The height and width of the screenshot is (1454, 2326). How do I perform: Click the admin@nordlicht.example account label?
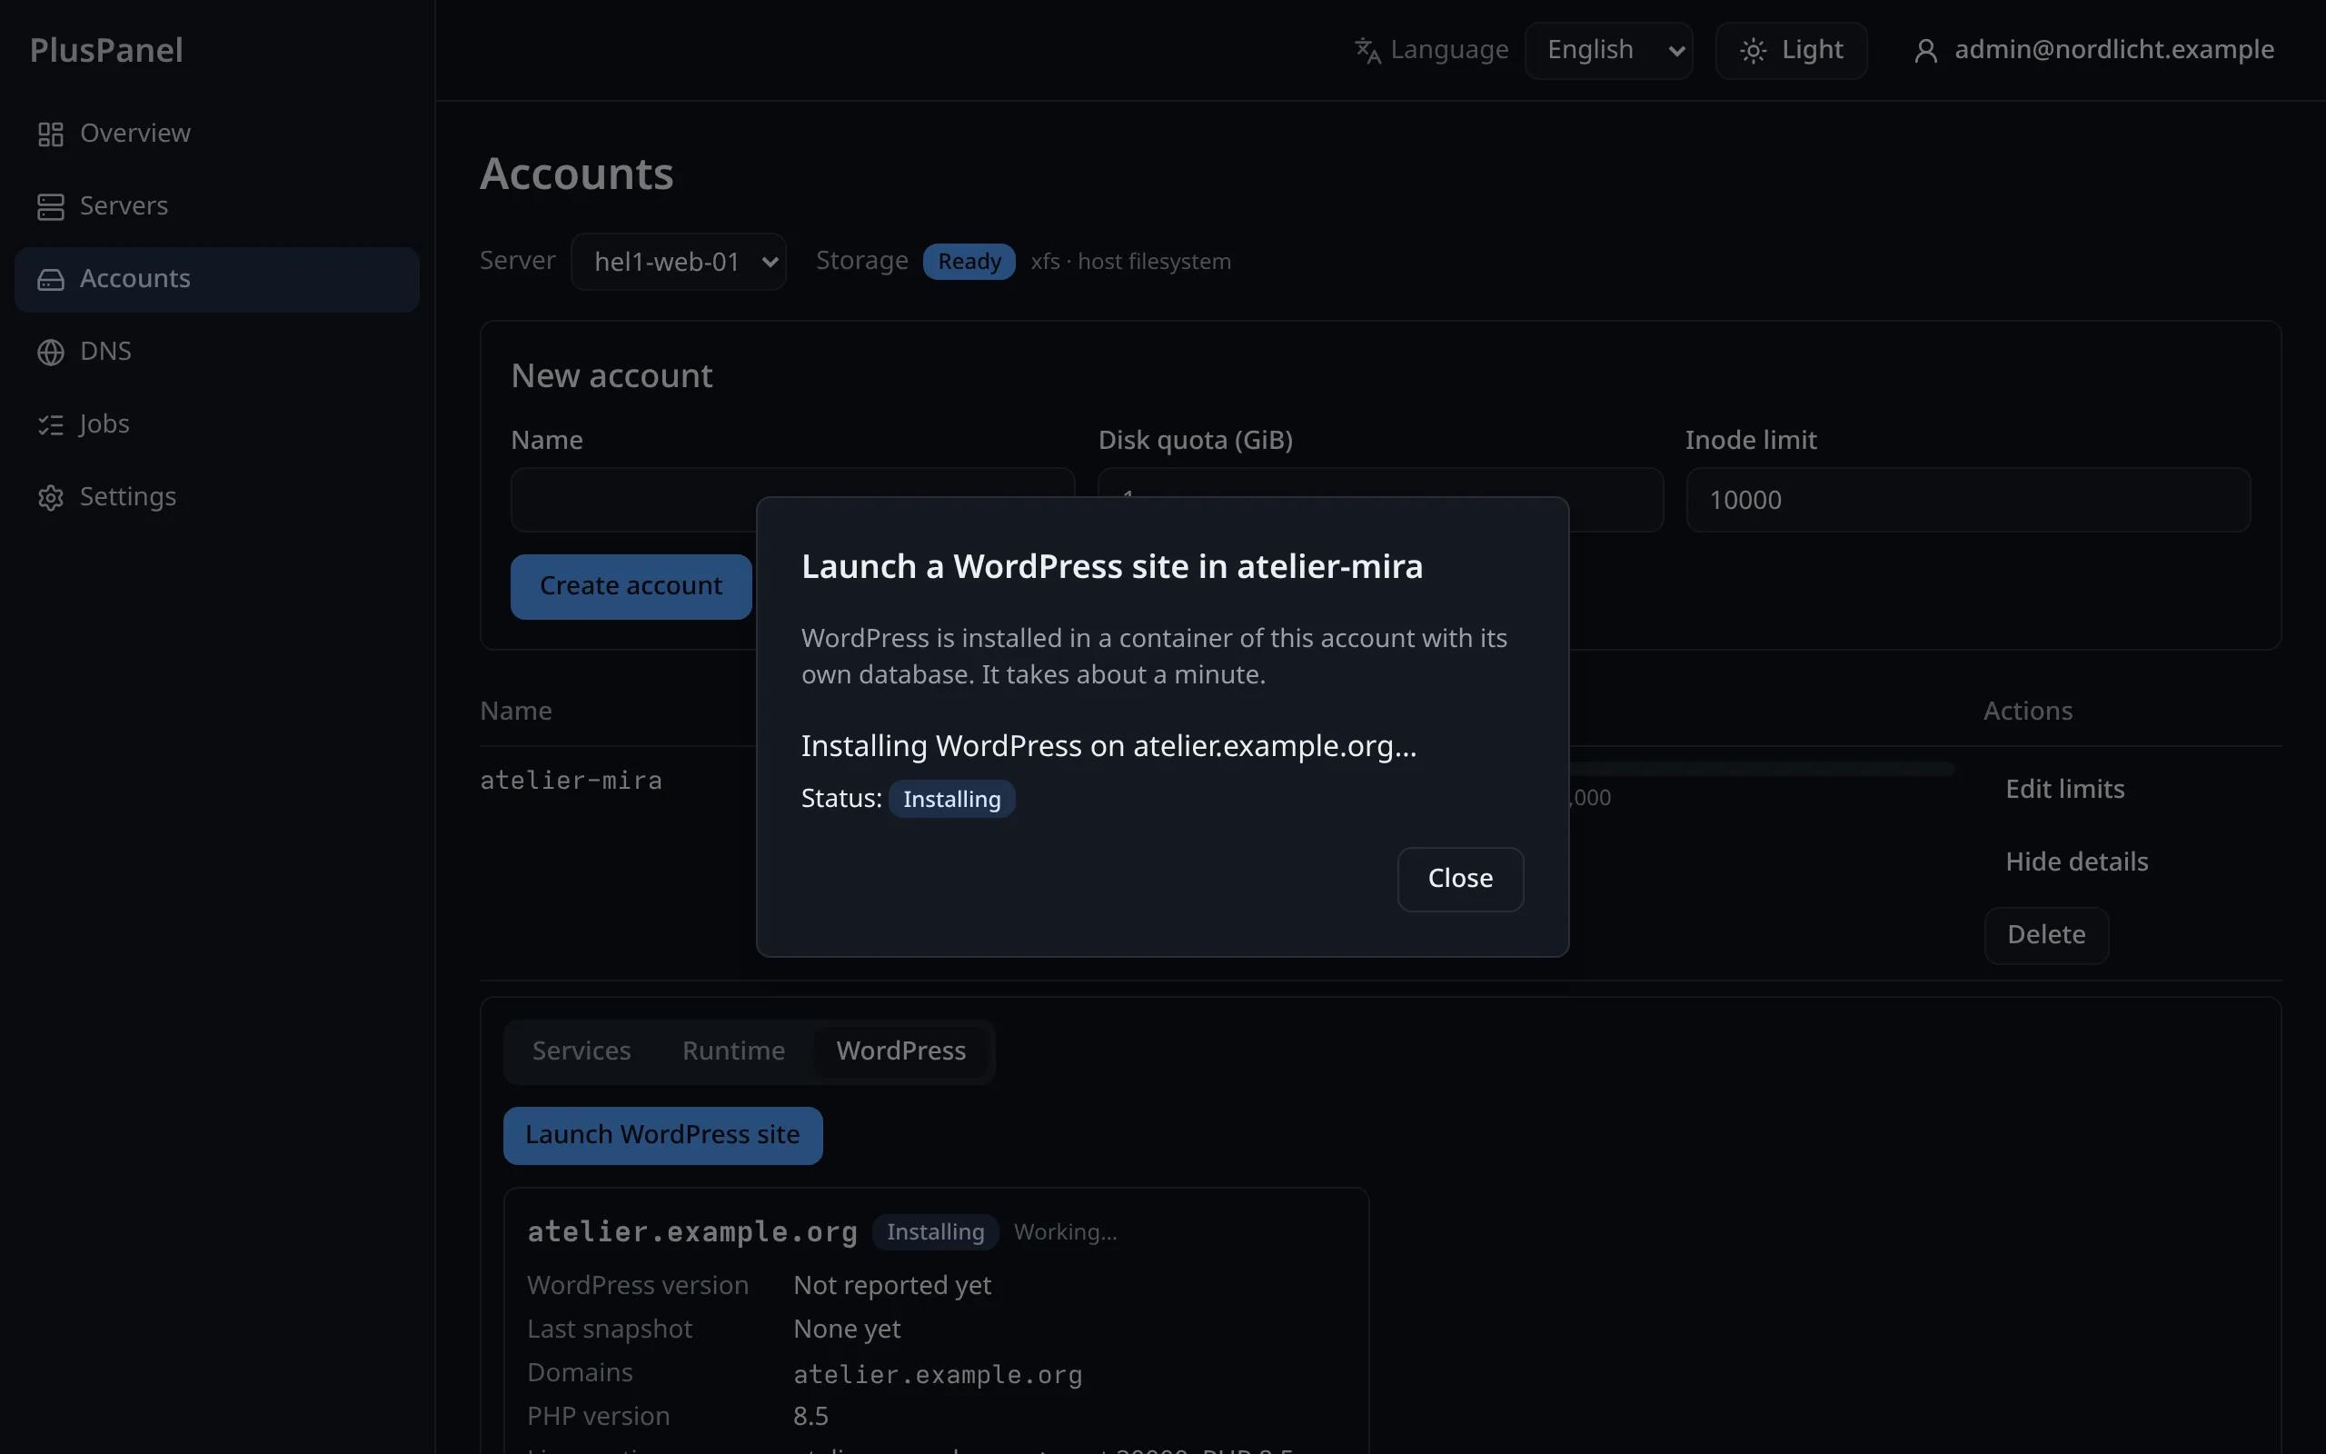point(2113,50)
